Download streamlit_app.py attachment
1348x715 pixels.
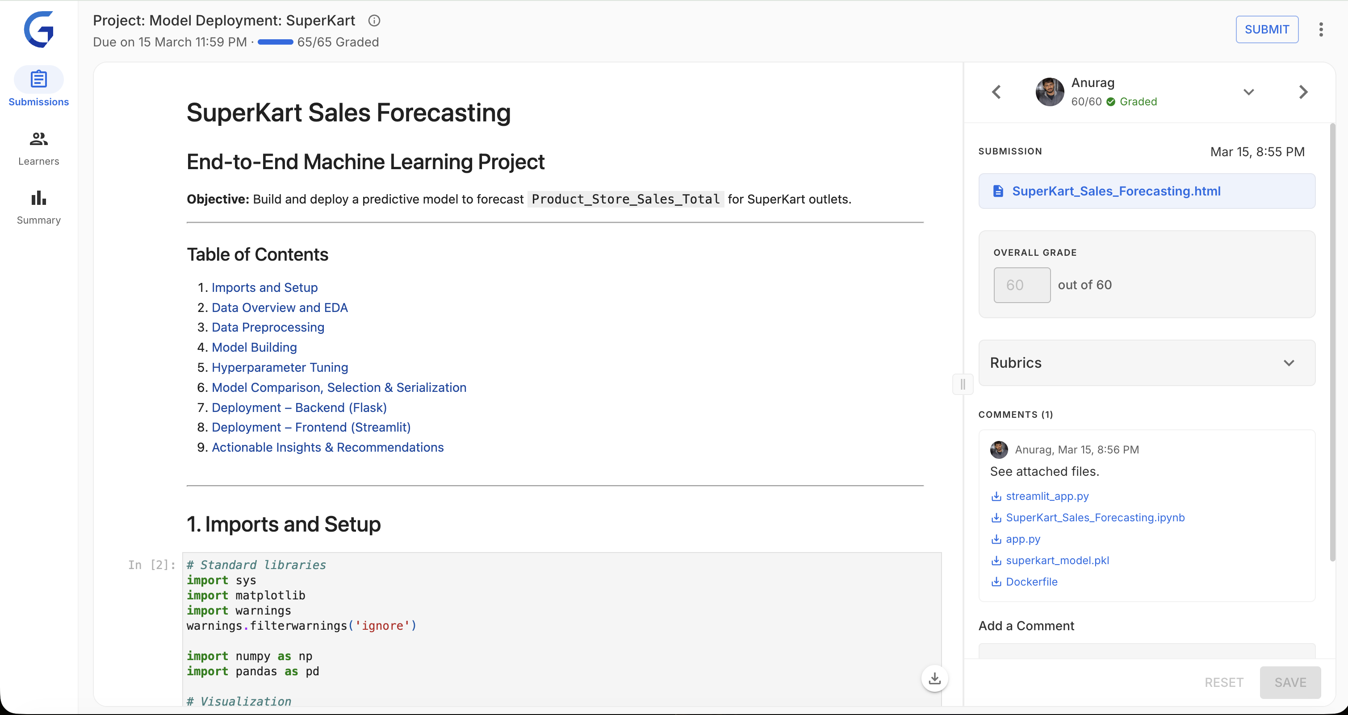pos(1047,496)
